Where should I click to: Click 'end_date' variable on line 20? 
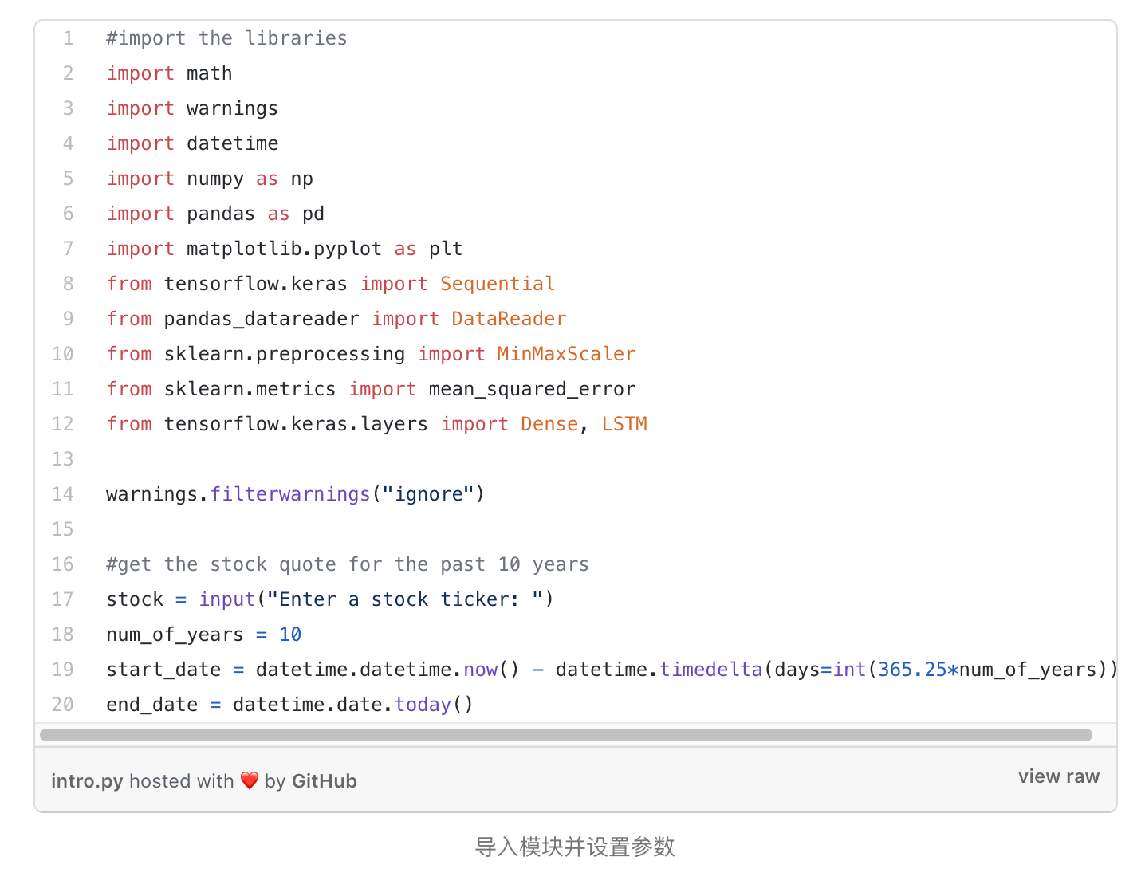click(x=152, y=705)
